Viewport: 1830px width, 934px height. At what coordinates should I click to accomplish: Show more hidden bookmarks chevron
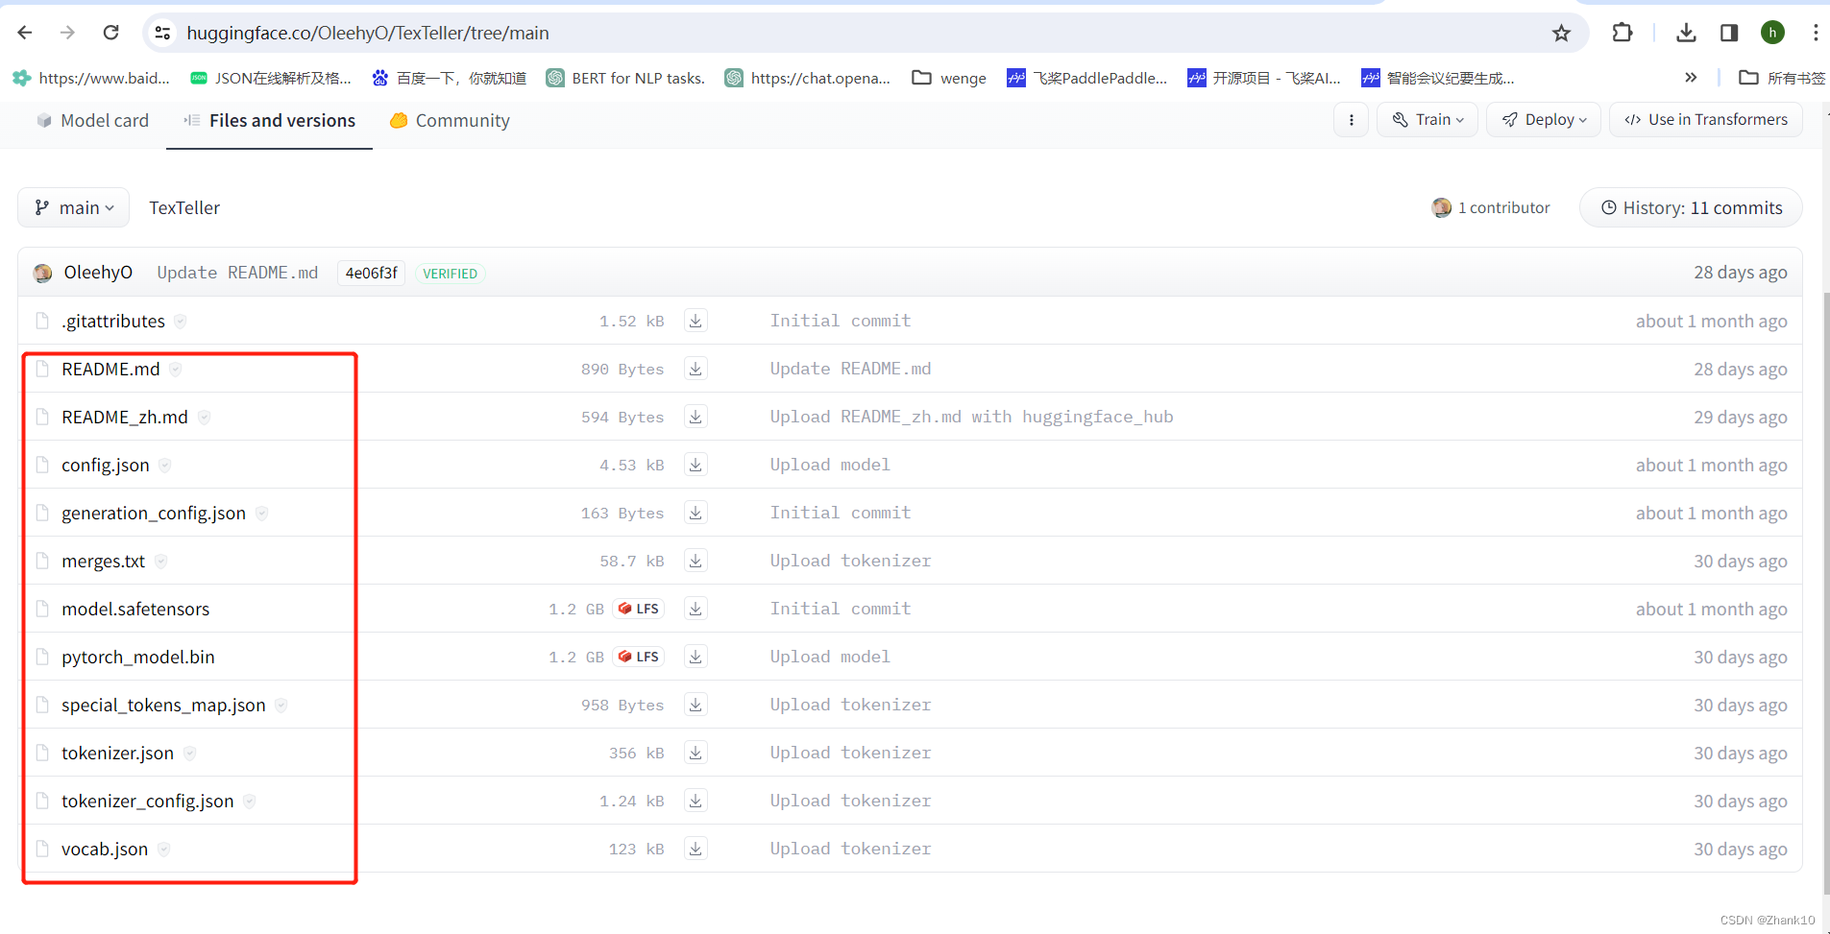point(1691,78)
